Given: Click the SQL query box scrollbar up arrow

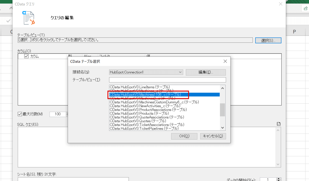Looking at the screenshot, I should (x=278, y=130).
